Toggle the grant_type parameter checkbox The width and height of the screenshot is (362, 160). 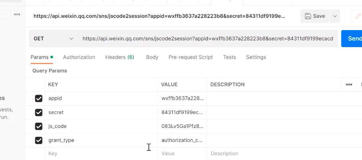coord(39,140)
